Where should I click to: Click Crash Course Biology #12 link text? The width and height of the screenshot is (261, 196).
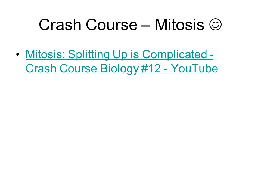coord(93,69)
